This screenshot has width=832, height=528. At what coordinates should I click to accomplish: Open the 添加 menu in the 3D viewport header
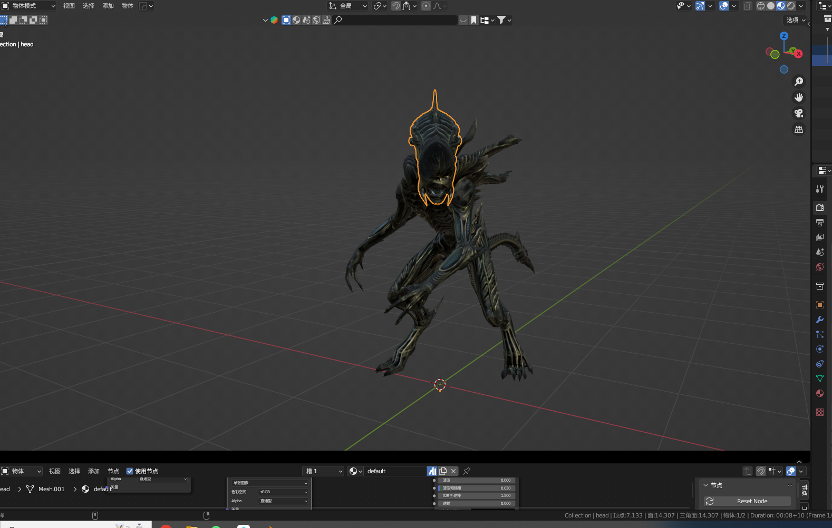click(x=108, y=6)
